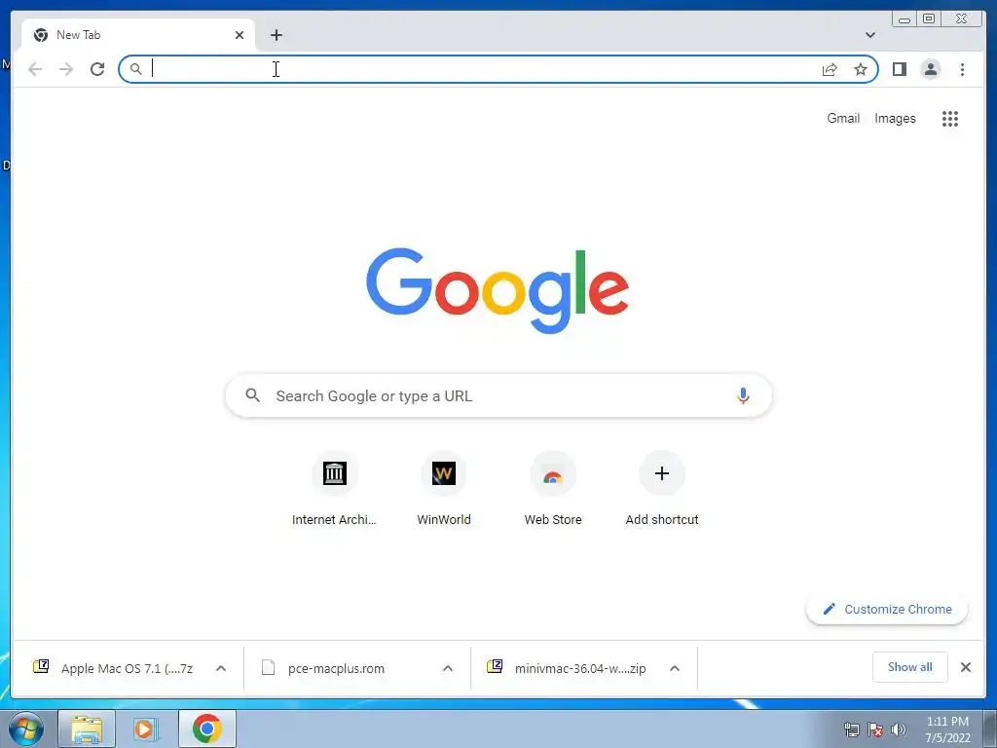Screen dimensions: 997x748
Task: Open the side panel icon
Action: click(899, 69)
